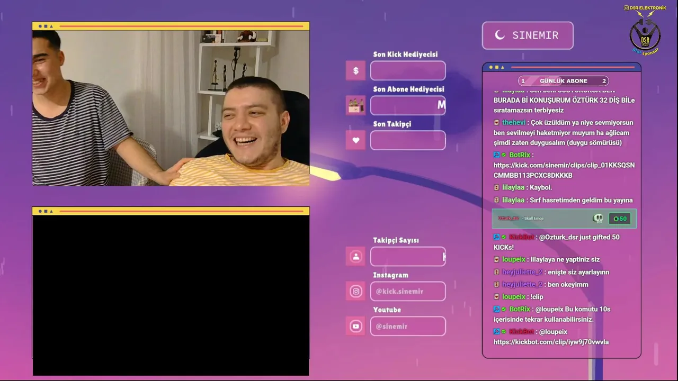Click the webcam video feed
This screenshot has width=678, height=381.
171,108
